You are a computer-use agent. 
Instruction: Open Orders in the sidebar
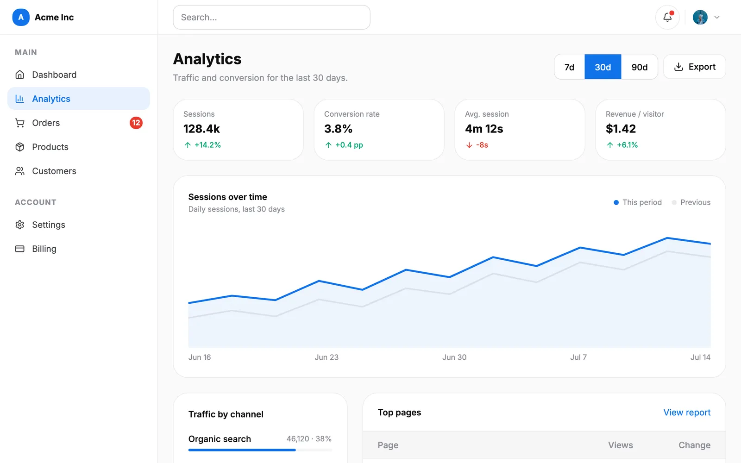(79, 123)
